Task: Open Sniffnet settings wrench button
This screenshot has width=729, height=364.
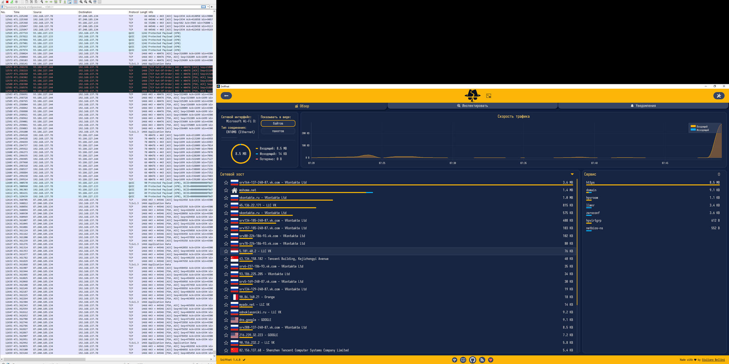Action: (719, 96)
